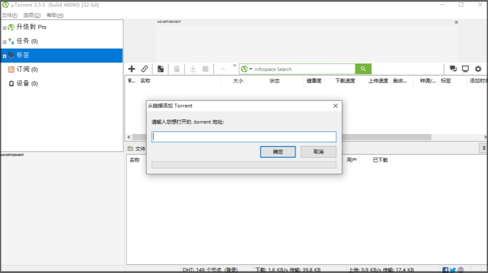Select 任务 (0) in the sidebar

click(27, 41)
